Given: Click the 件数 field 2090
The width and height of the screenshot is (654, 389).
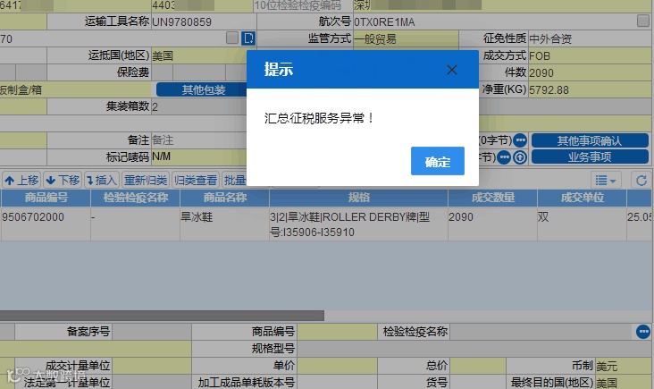Looking at the screenshot, I should (590, 72).
